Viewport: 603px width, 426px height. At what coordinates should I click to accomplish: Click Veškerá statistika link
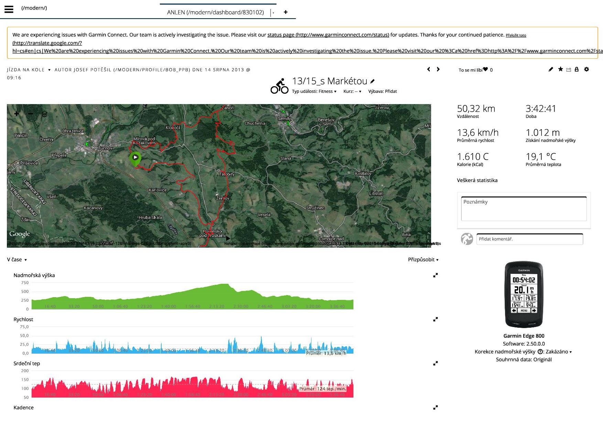pyautogui.click(x=477, y=180)
